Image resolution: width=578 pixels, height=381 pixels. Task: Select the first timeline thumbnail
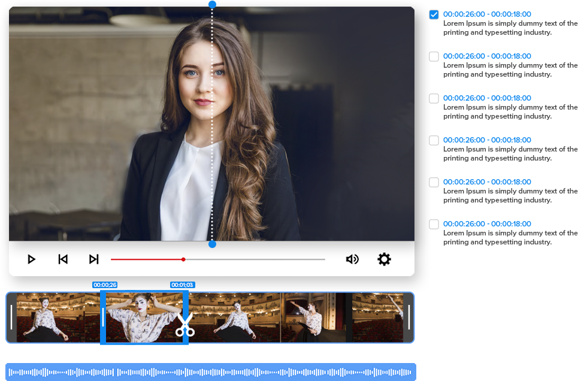tap(58, 317)
